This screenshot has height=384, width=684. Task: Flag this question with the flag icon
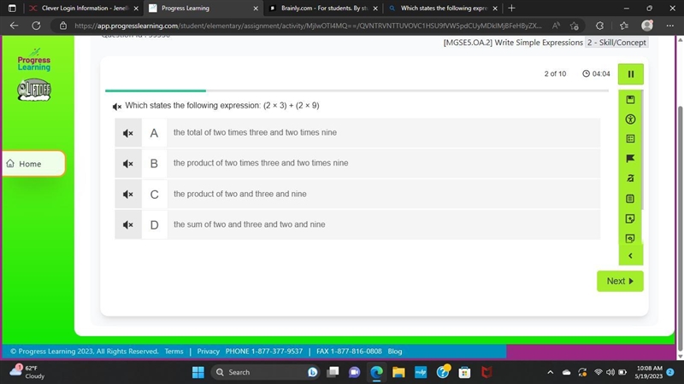(630, 159)
